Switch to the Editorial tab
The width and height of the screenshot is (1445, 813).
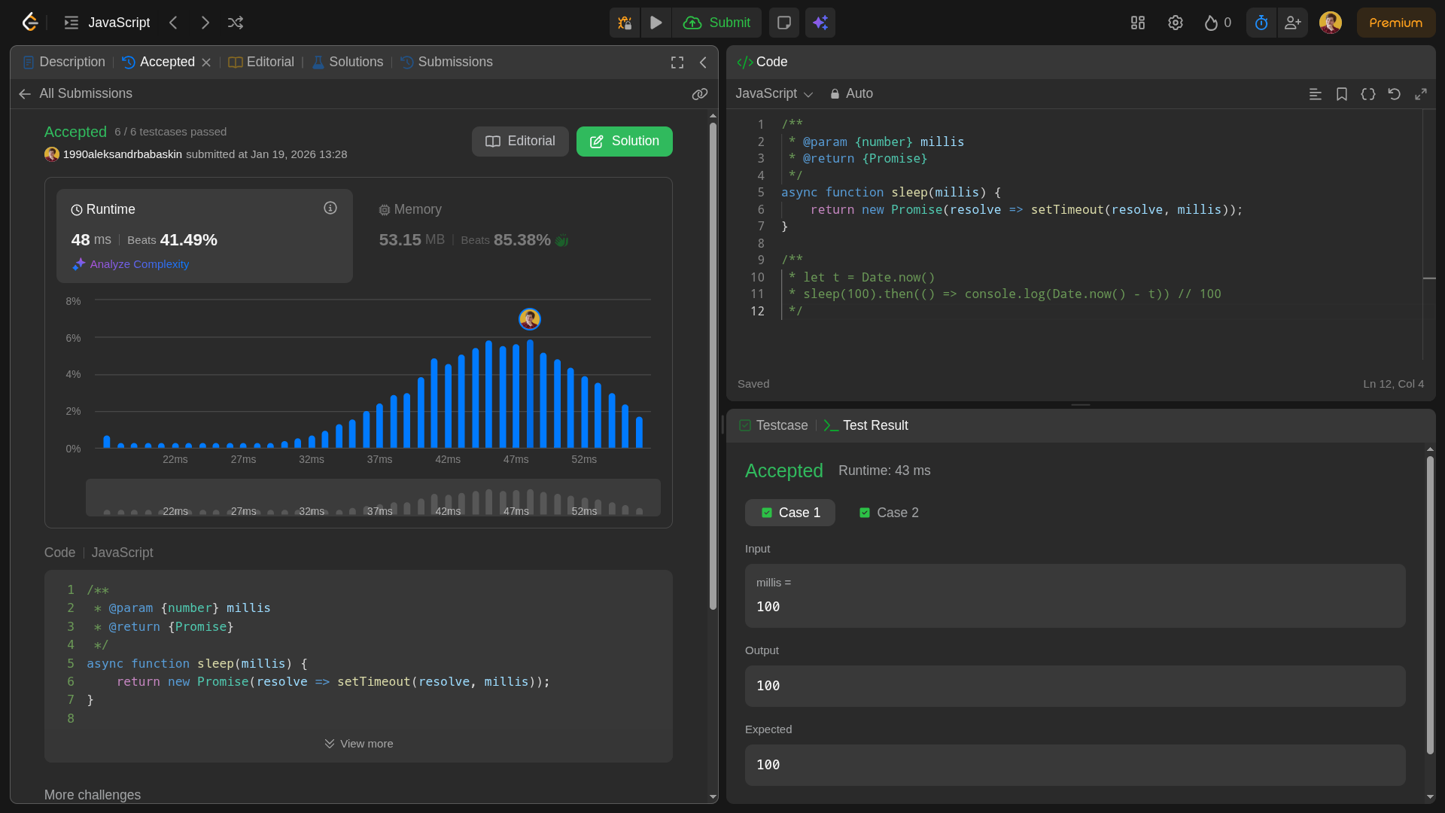tap(261, 62)
